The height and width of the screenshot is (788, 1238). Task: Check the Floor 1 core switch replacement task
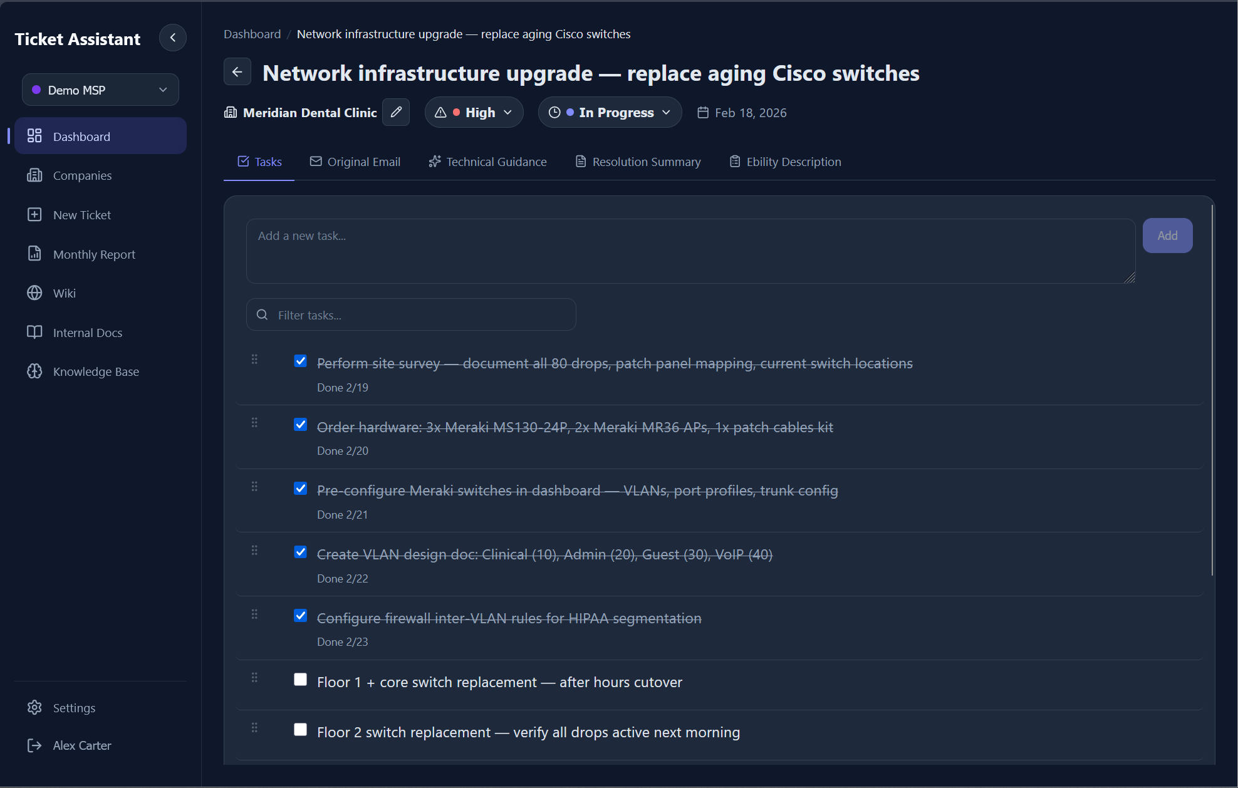click(x=301, y=680)
